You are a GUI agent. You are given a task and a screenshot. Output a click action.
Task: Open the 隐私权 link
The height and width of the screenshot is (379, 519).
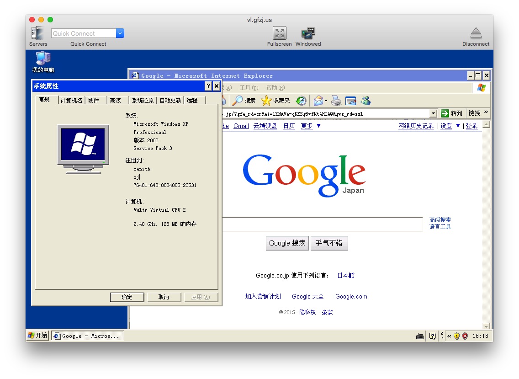coord(307,312)
